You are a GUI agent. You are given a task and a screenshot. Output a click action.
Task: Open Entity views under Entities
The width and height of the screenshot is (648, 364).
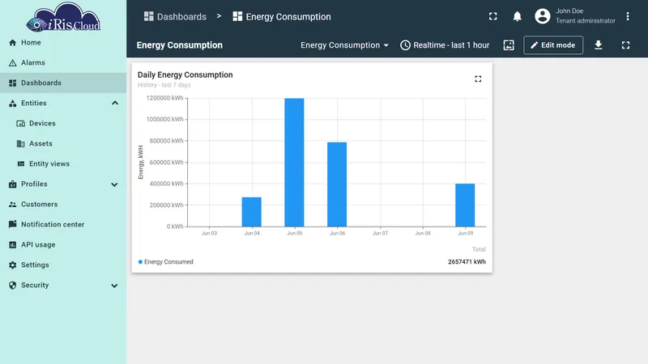tap(63, 164)
